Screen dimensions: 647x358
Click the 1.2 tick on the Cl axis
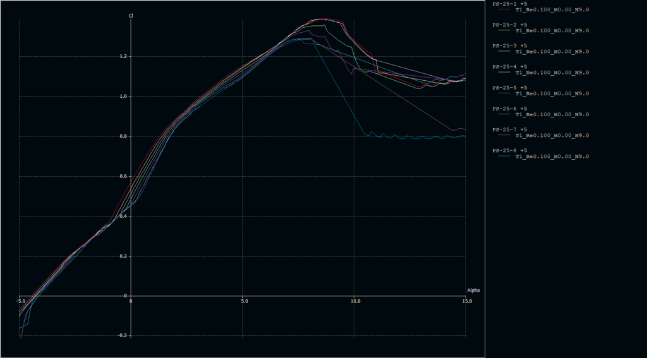coord(123,56)
